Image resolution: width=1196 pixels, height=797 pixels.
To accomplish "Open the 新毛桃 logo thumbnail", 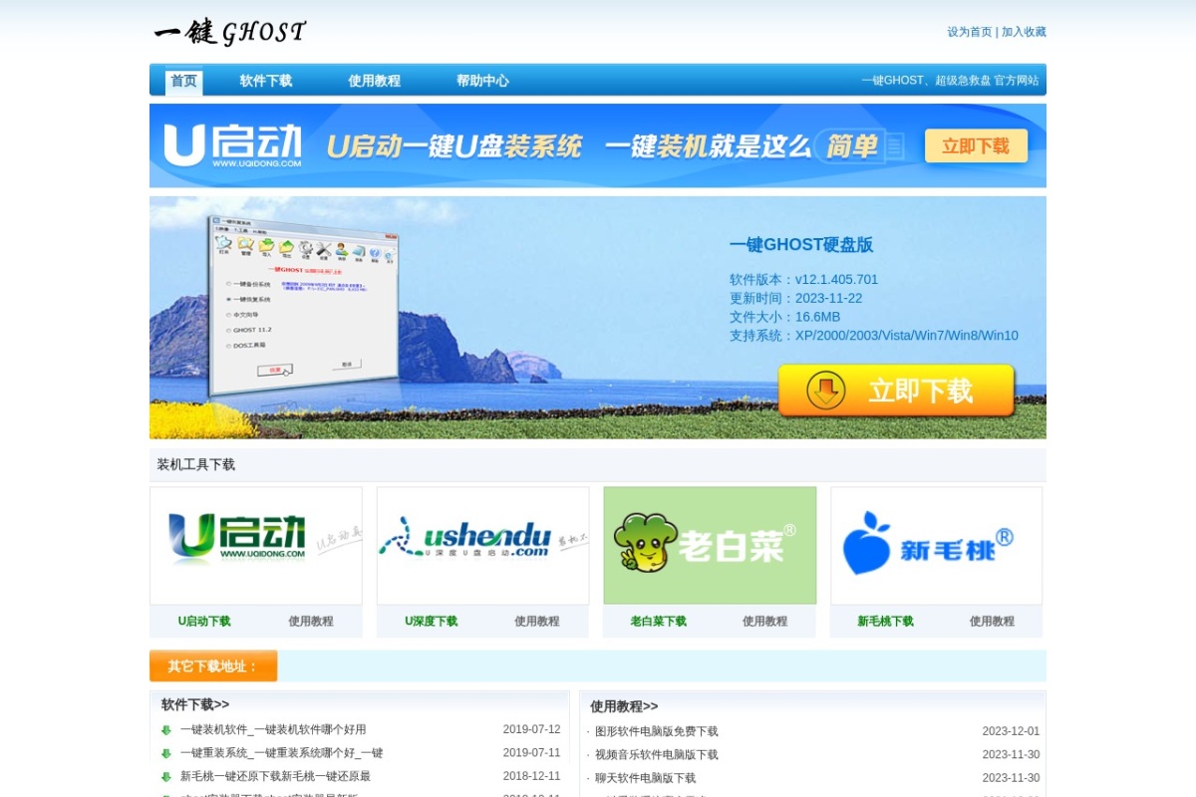I will (936, 545).
